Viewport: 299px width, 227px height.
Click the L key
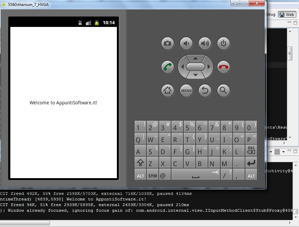point(239,150)
